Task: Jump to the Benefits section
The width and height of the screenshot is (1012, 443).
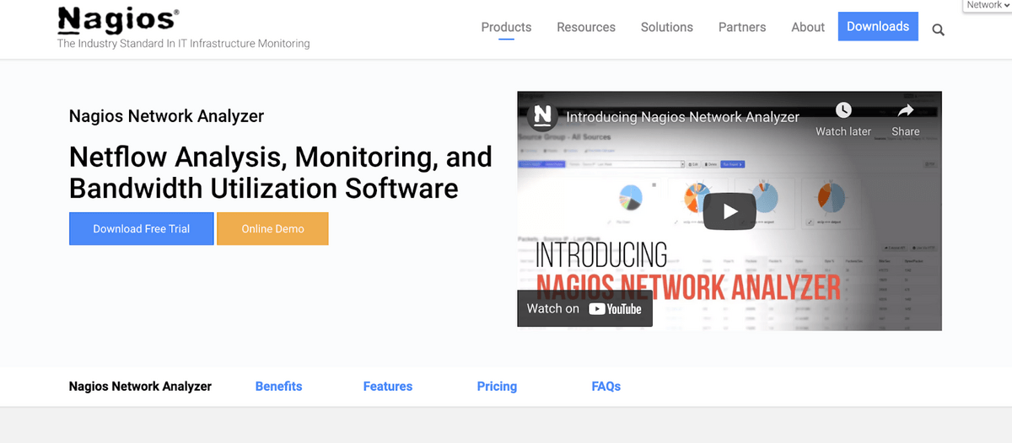Action: coord(278,387)
